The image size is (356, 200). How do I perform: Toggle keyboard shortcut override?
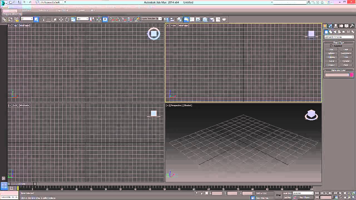click(105, 19)
